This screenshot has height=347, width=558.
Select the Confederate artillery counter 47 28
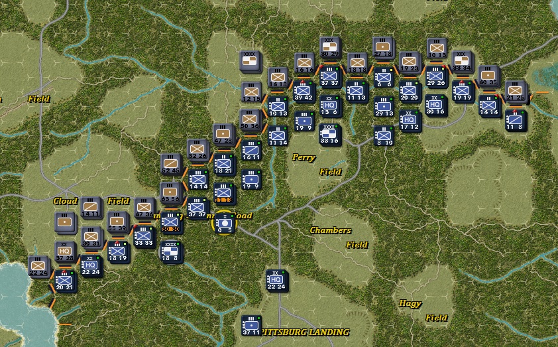coord(223,134)
